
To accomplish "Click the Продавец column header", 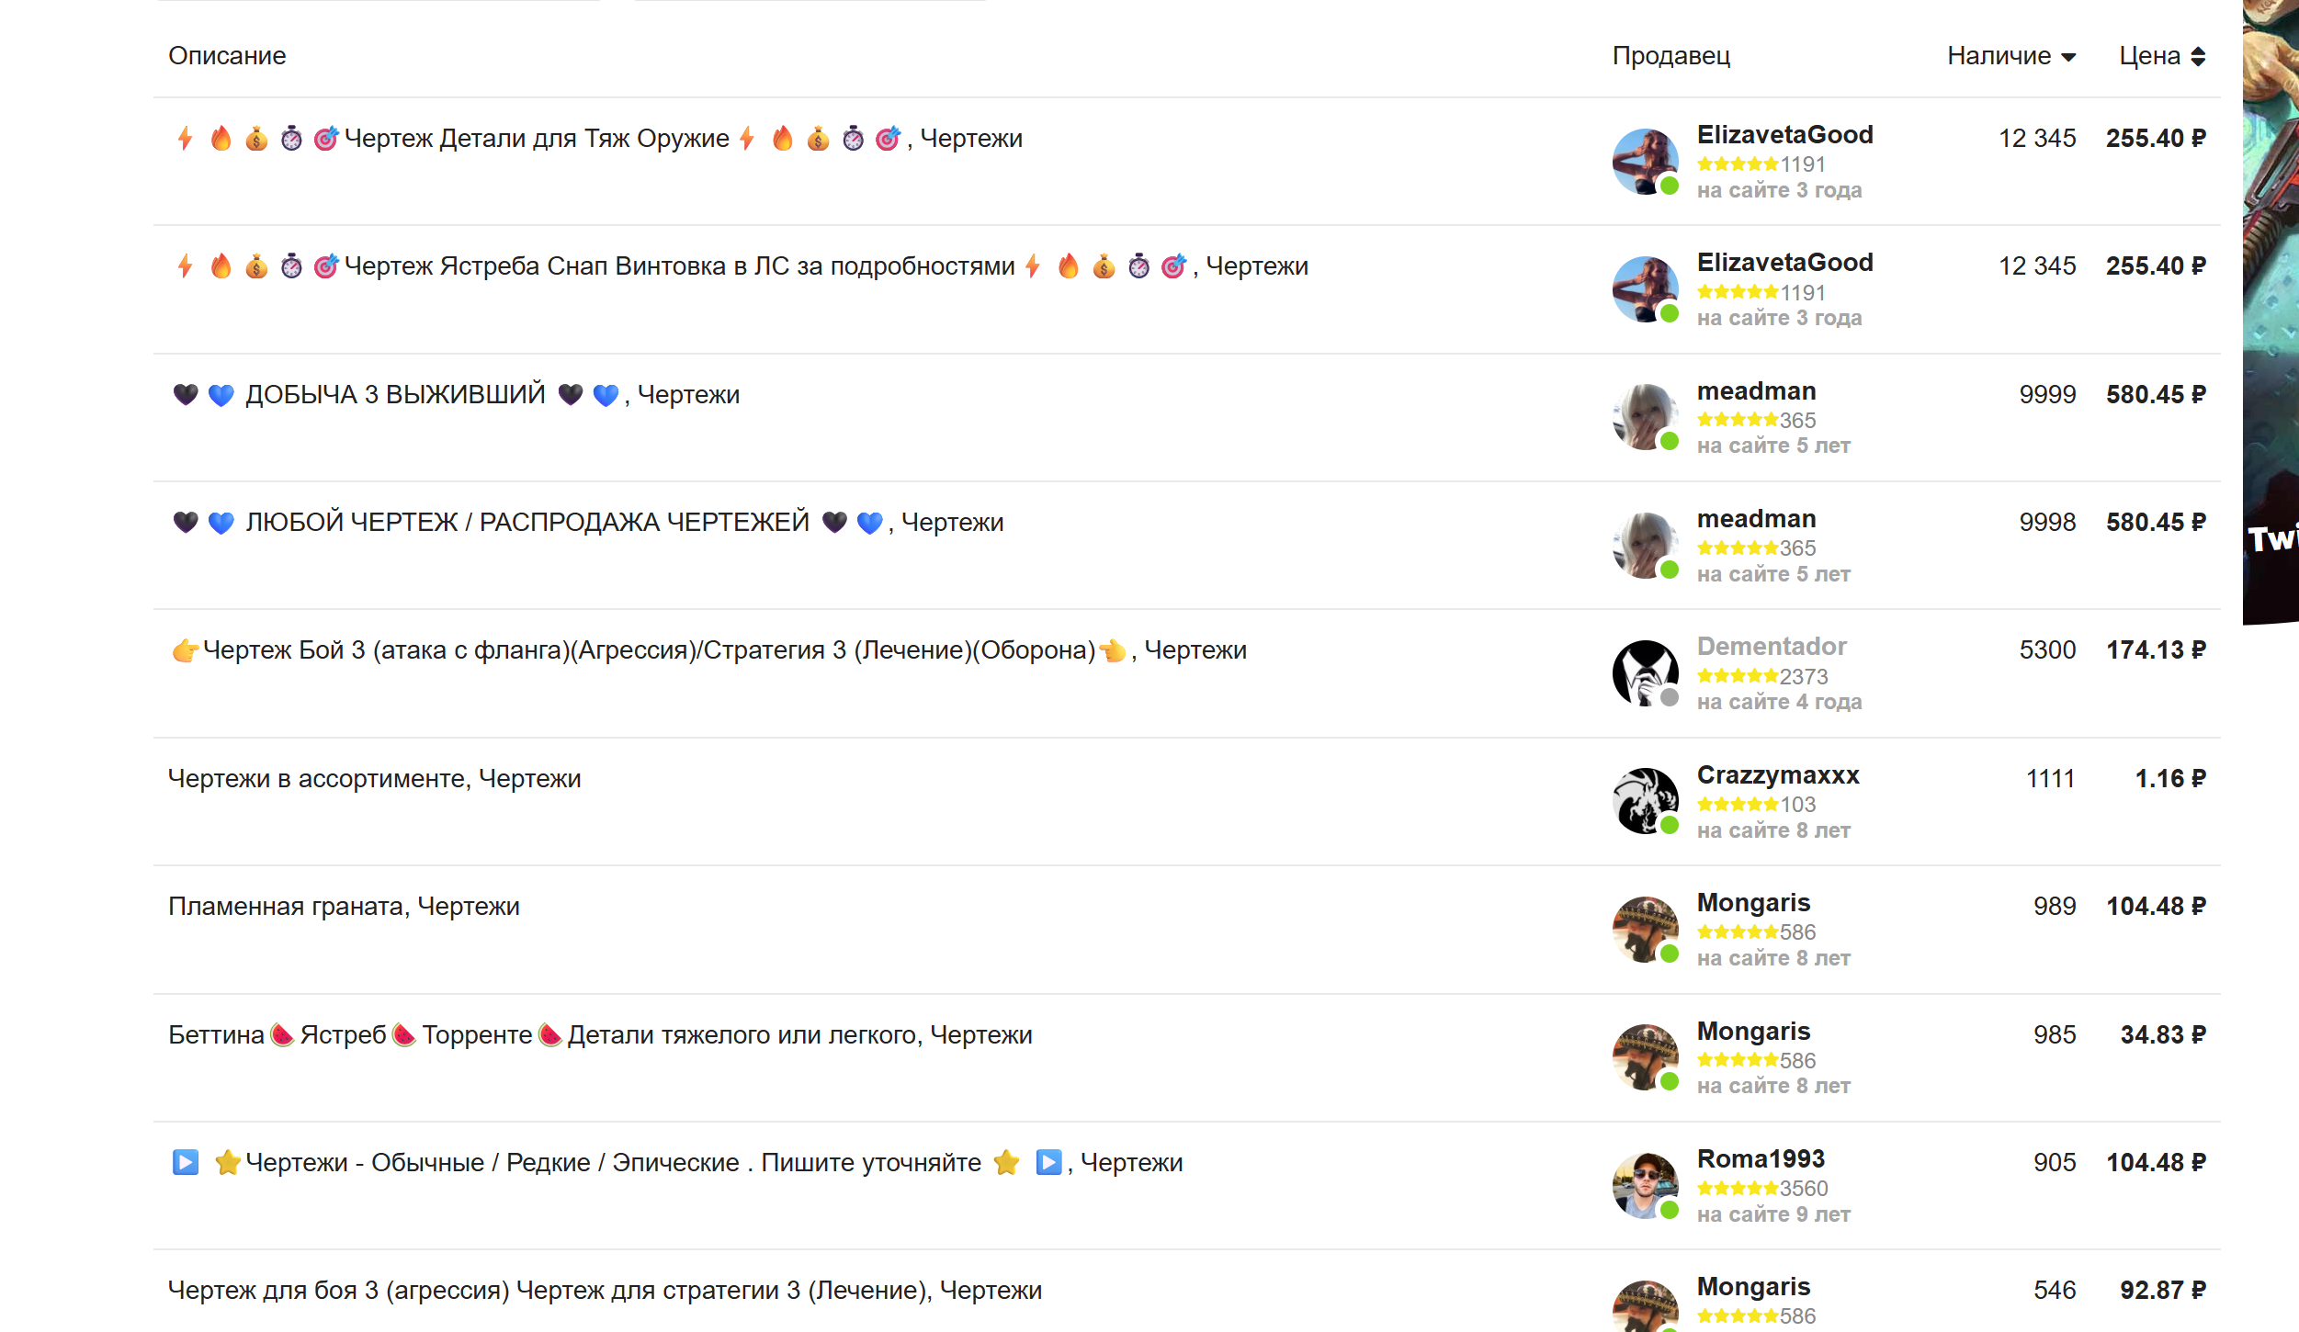I will point(1670,56).
